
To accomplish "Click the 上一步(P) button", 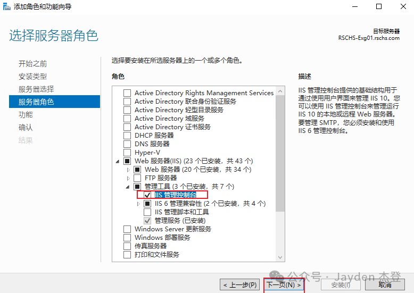I will 240,285.
